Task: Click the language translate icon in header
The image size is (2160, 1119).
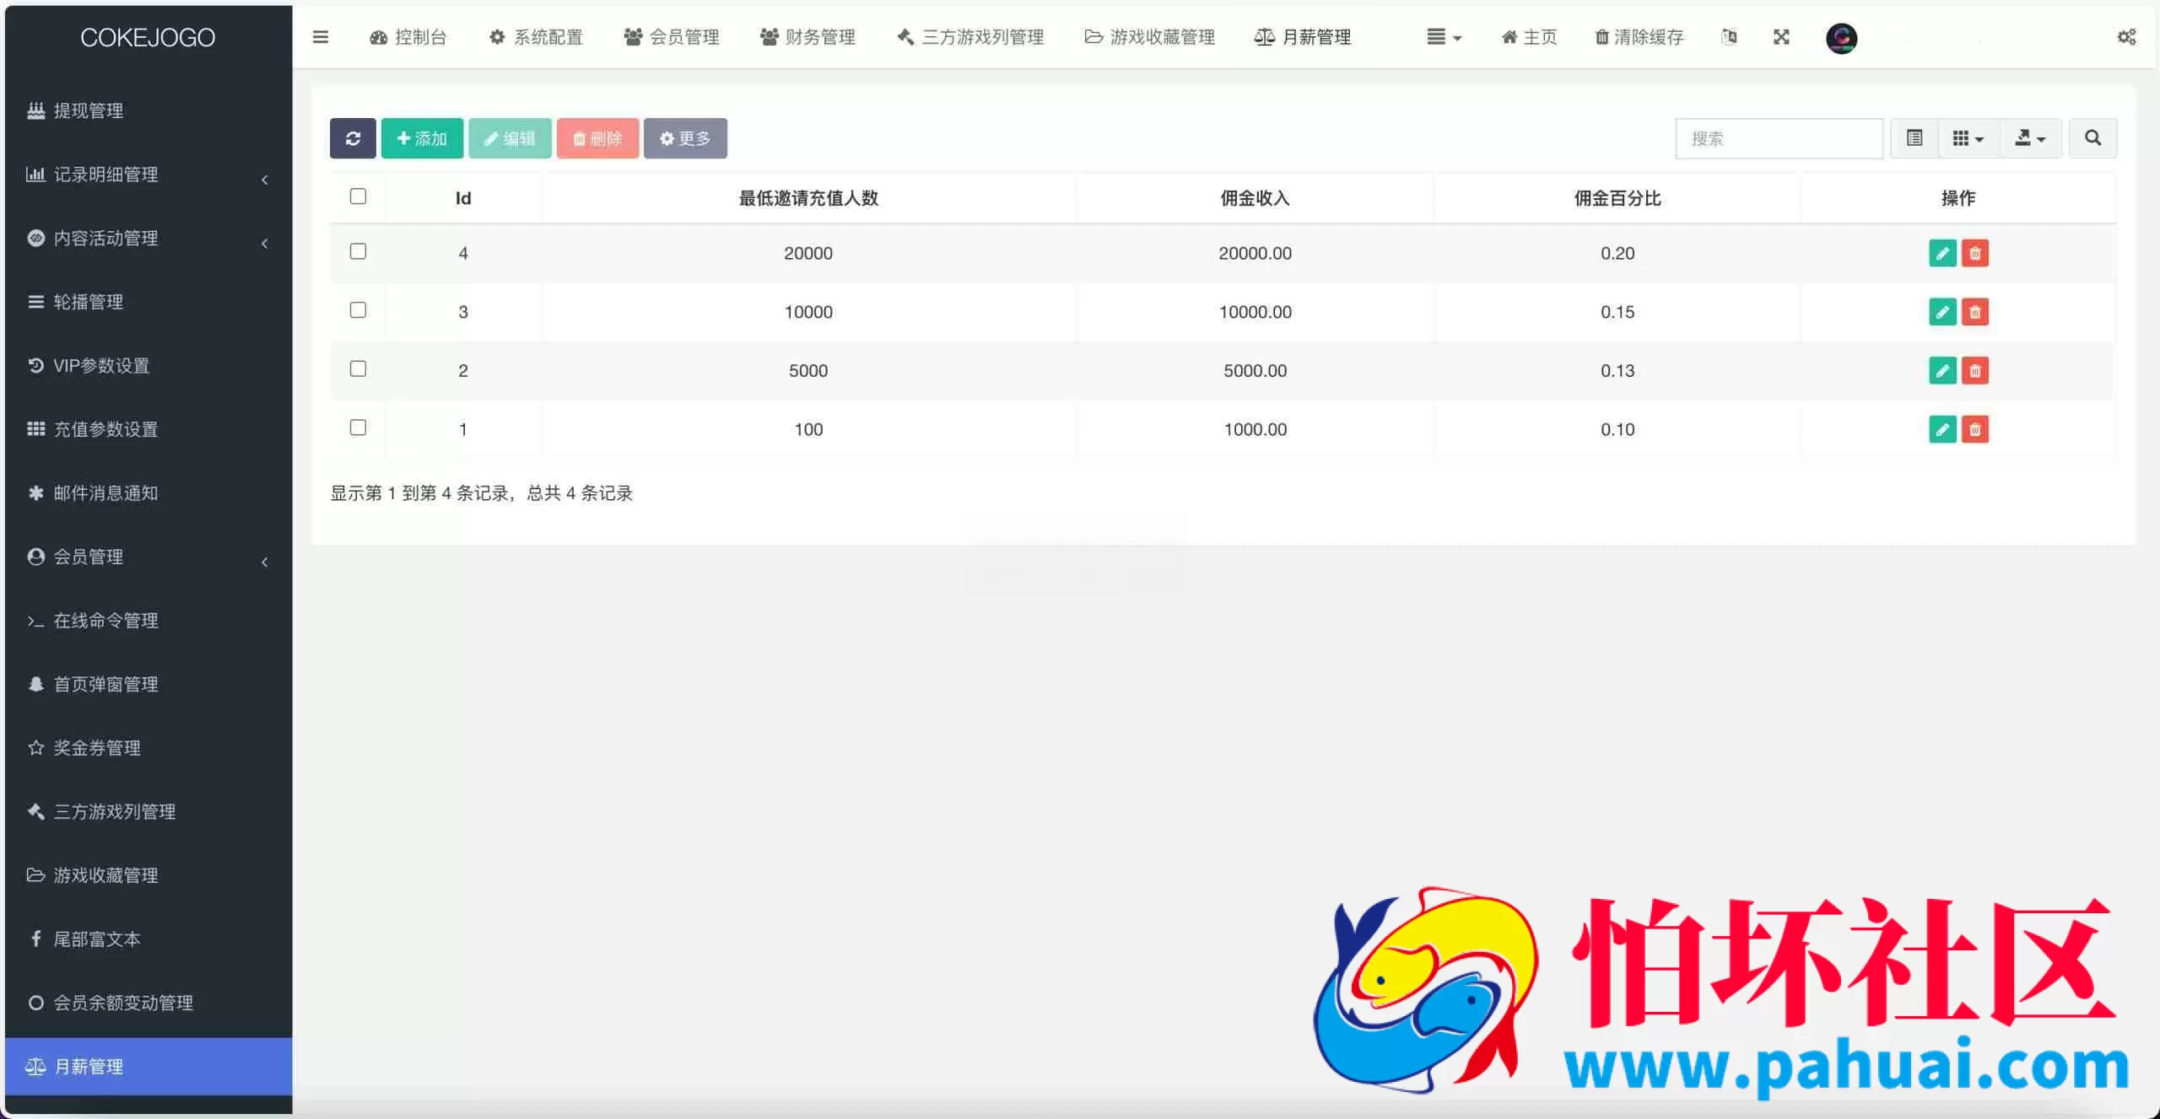Action: pyautogui.click(x=1729, y=37)
